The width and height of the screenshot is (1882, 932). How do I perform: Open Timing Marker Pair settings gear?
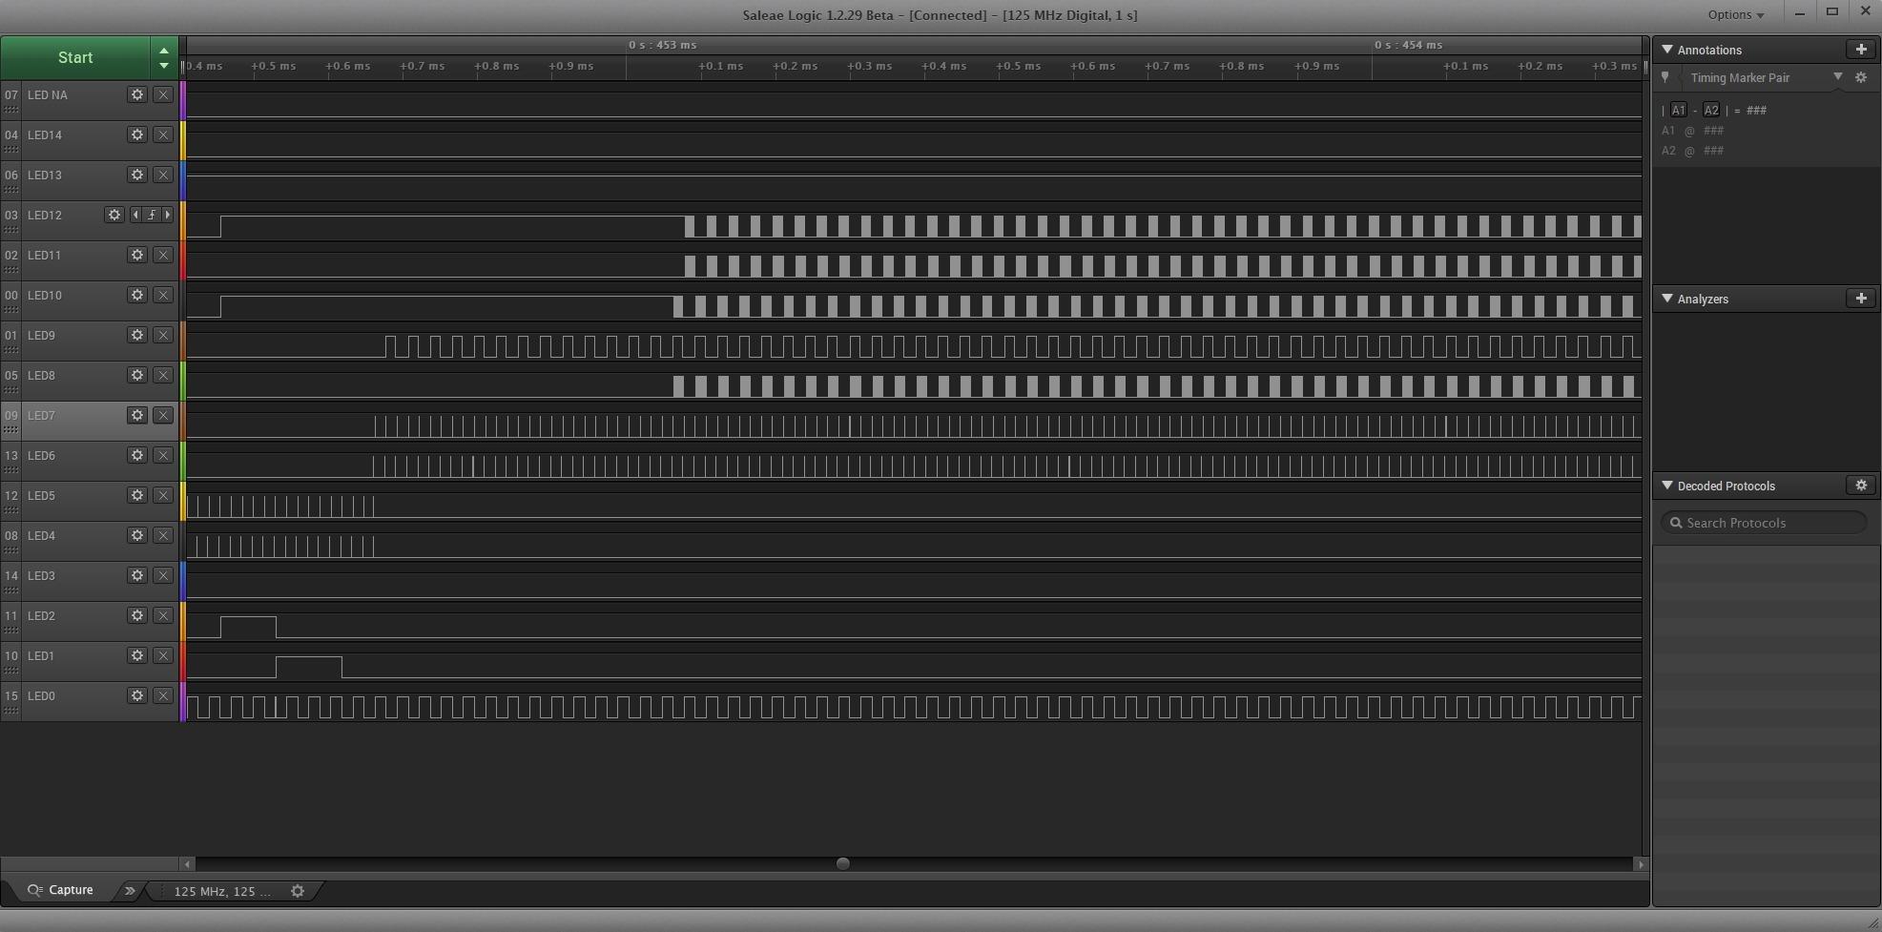pos(1861,77)
